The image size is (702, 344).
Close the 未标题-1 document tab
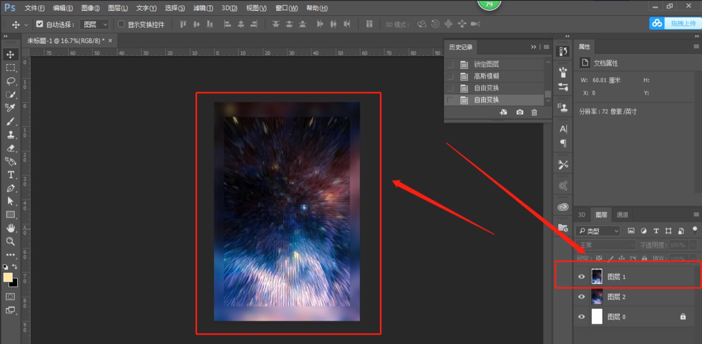[110, 41]
